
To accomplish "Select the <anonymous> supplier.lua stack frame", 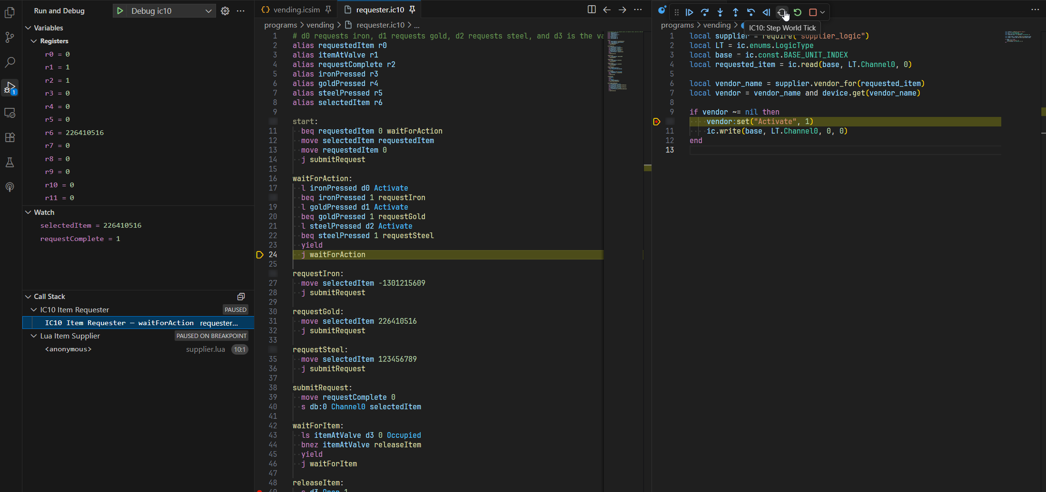I will click(138, 349).
